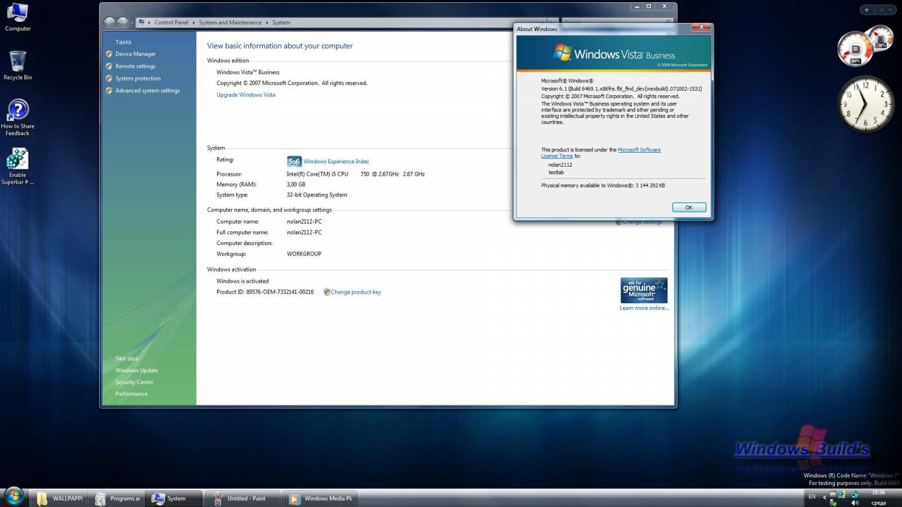Click the VMware tray icon
This screenshot has width=902, height=507.
click(833, 494)
